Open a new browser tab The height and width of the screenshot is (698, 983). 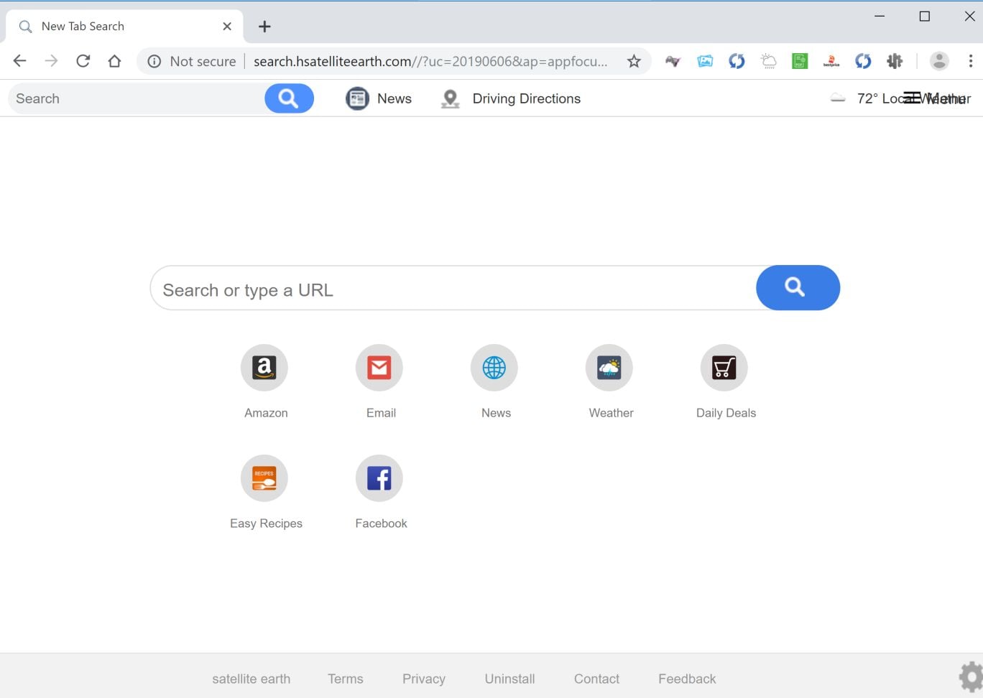click(x=264, y=27)
